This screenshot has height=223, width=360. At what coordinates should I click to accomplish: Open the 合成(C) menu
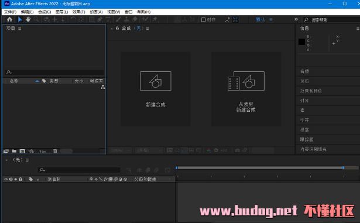click(x=44, y=12)
